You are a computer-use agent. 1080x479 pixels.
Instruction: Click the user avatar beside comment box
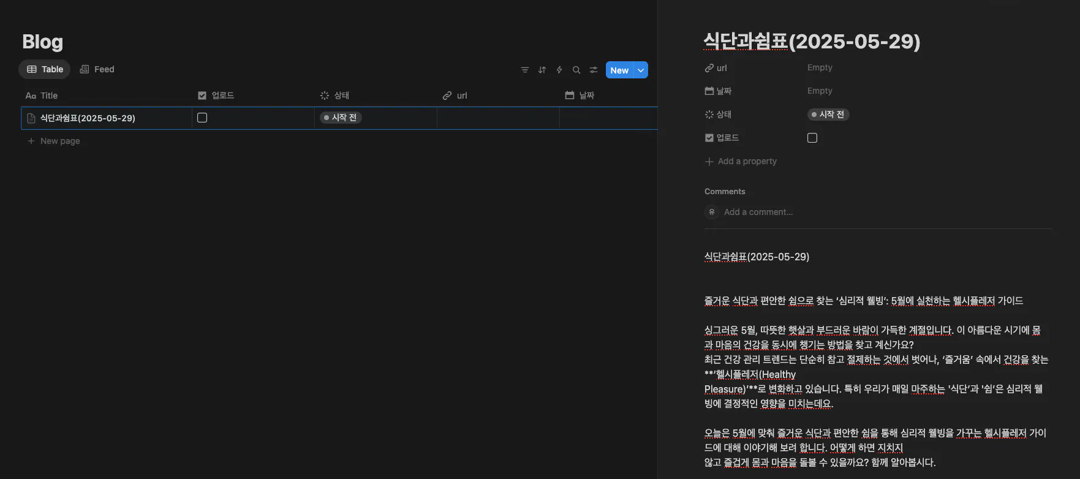712,212
